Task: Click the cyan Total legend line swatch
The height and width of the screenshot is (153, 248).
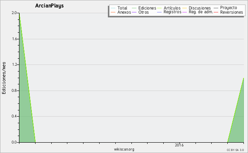Action: [x=113, y=8]
